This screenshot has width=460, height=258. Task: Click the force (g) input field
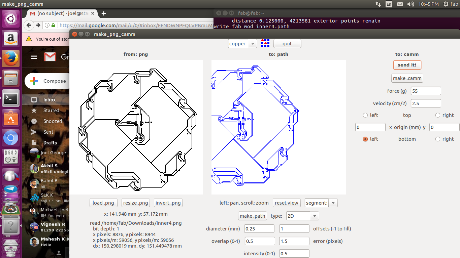click(x=426, y=91)
